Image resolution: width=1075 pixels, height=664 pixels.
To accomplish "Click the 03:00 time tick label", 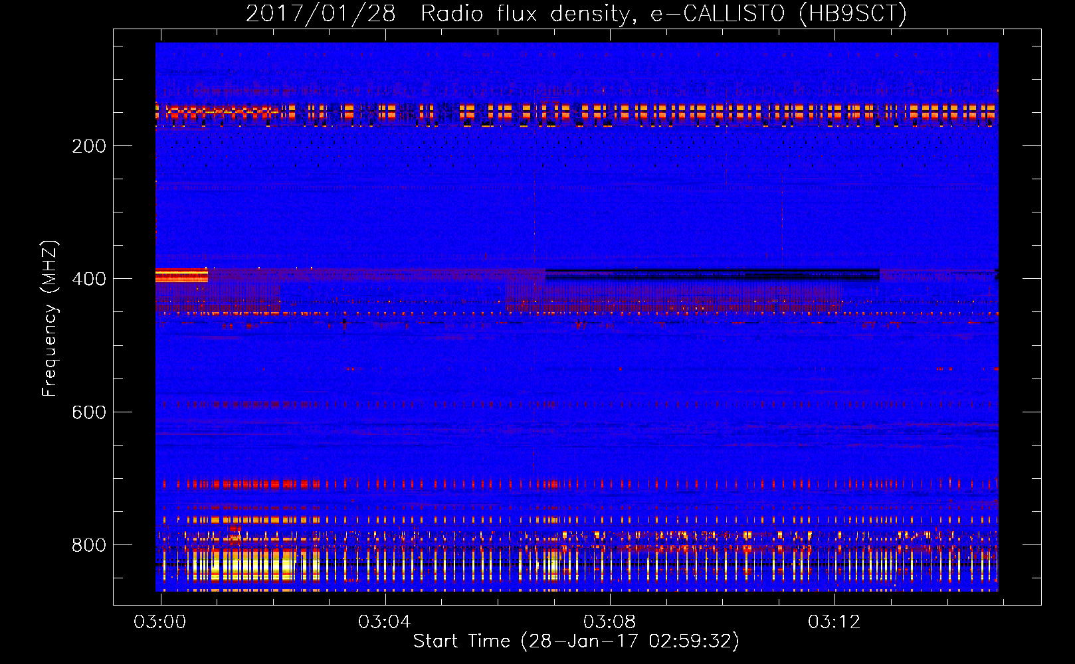I will [160, 622].
